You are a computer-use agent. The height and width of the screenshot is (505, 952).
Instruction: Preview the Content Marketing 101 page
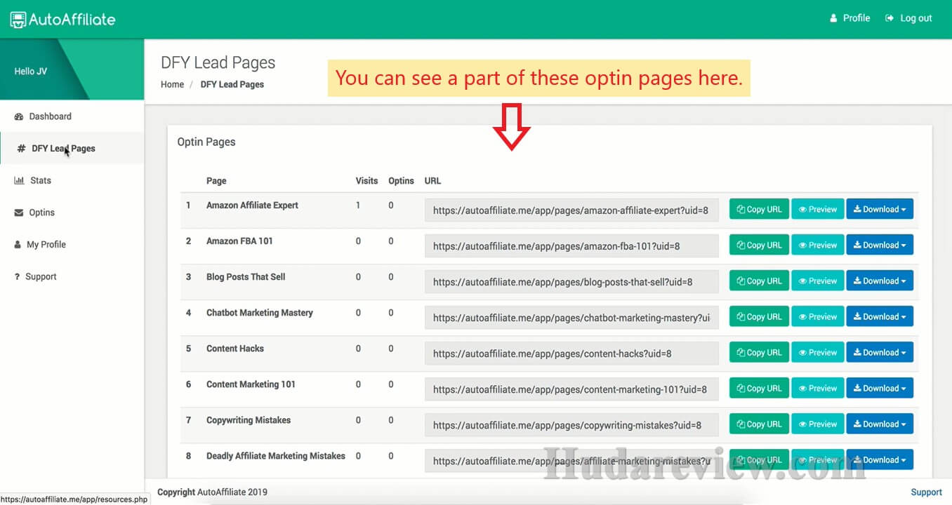point(818,388)
